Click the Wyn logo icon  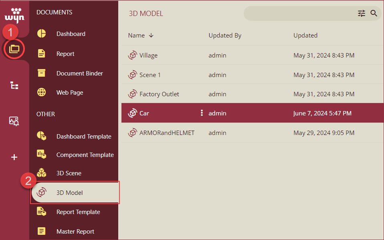14,15
